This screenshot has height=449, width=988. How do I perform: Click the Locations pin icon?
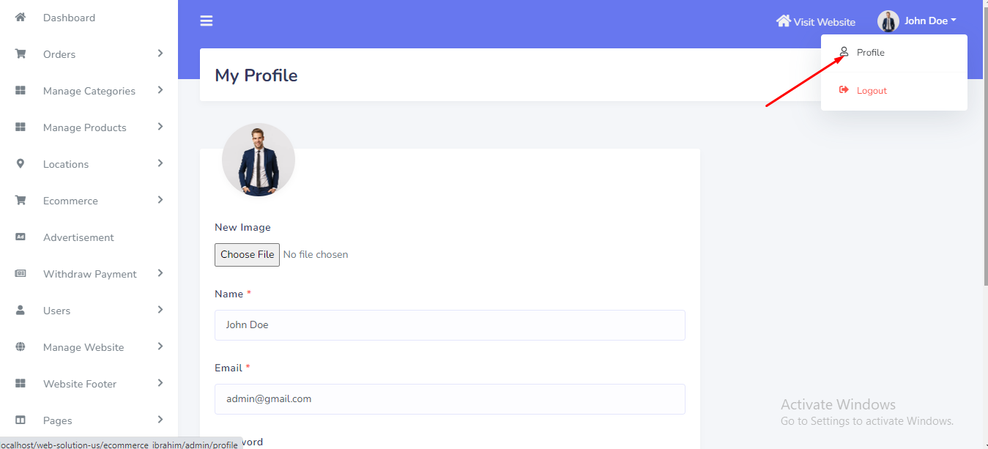(21, 163)
